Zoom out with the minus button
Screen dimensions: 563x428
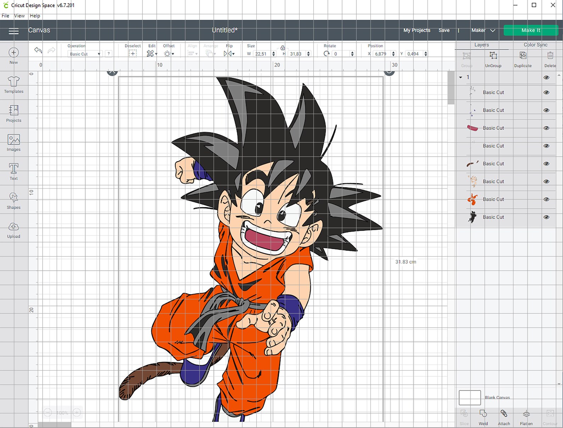pyautogui.click(x=48, y=413)
